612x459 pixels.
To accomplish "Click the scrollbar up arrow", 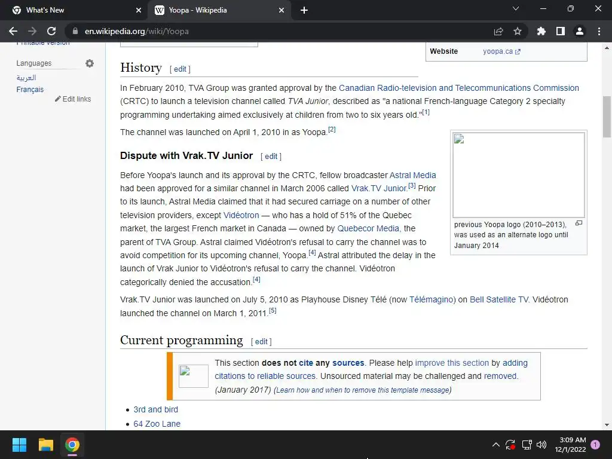I will [x=607, y=48].
